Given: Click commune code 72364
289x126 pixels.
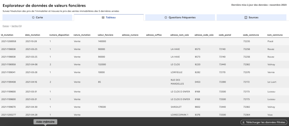Looking at the screenshot, I should [x=247, y=115].
